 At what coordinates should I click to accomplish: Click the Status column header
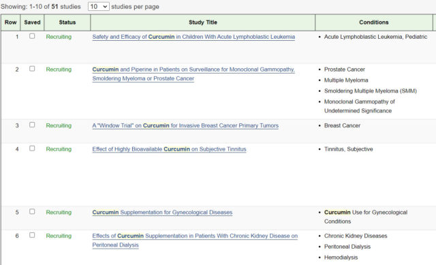[67, 22]
